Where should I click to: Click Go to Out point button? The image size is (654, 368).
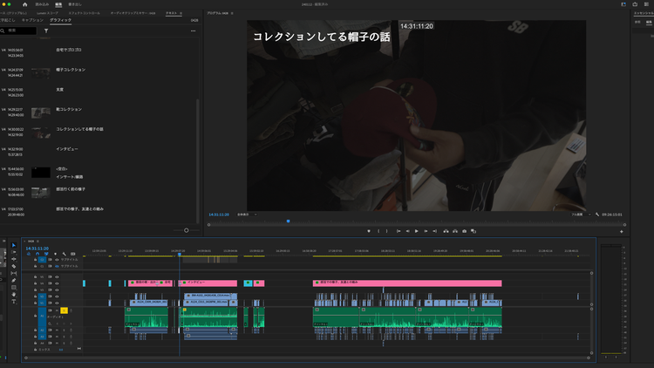434,231
